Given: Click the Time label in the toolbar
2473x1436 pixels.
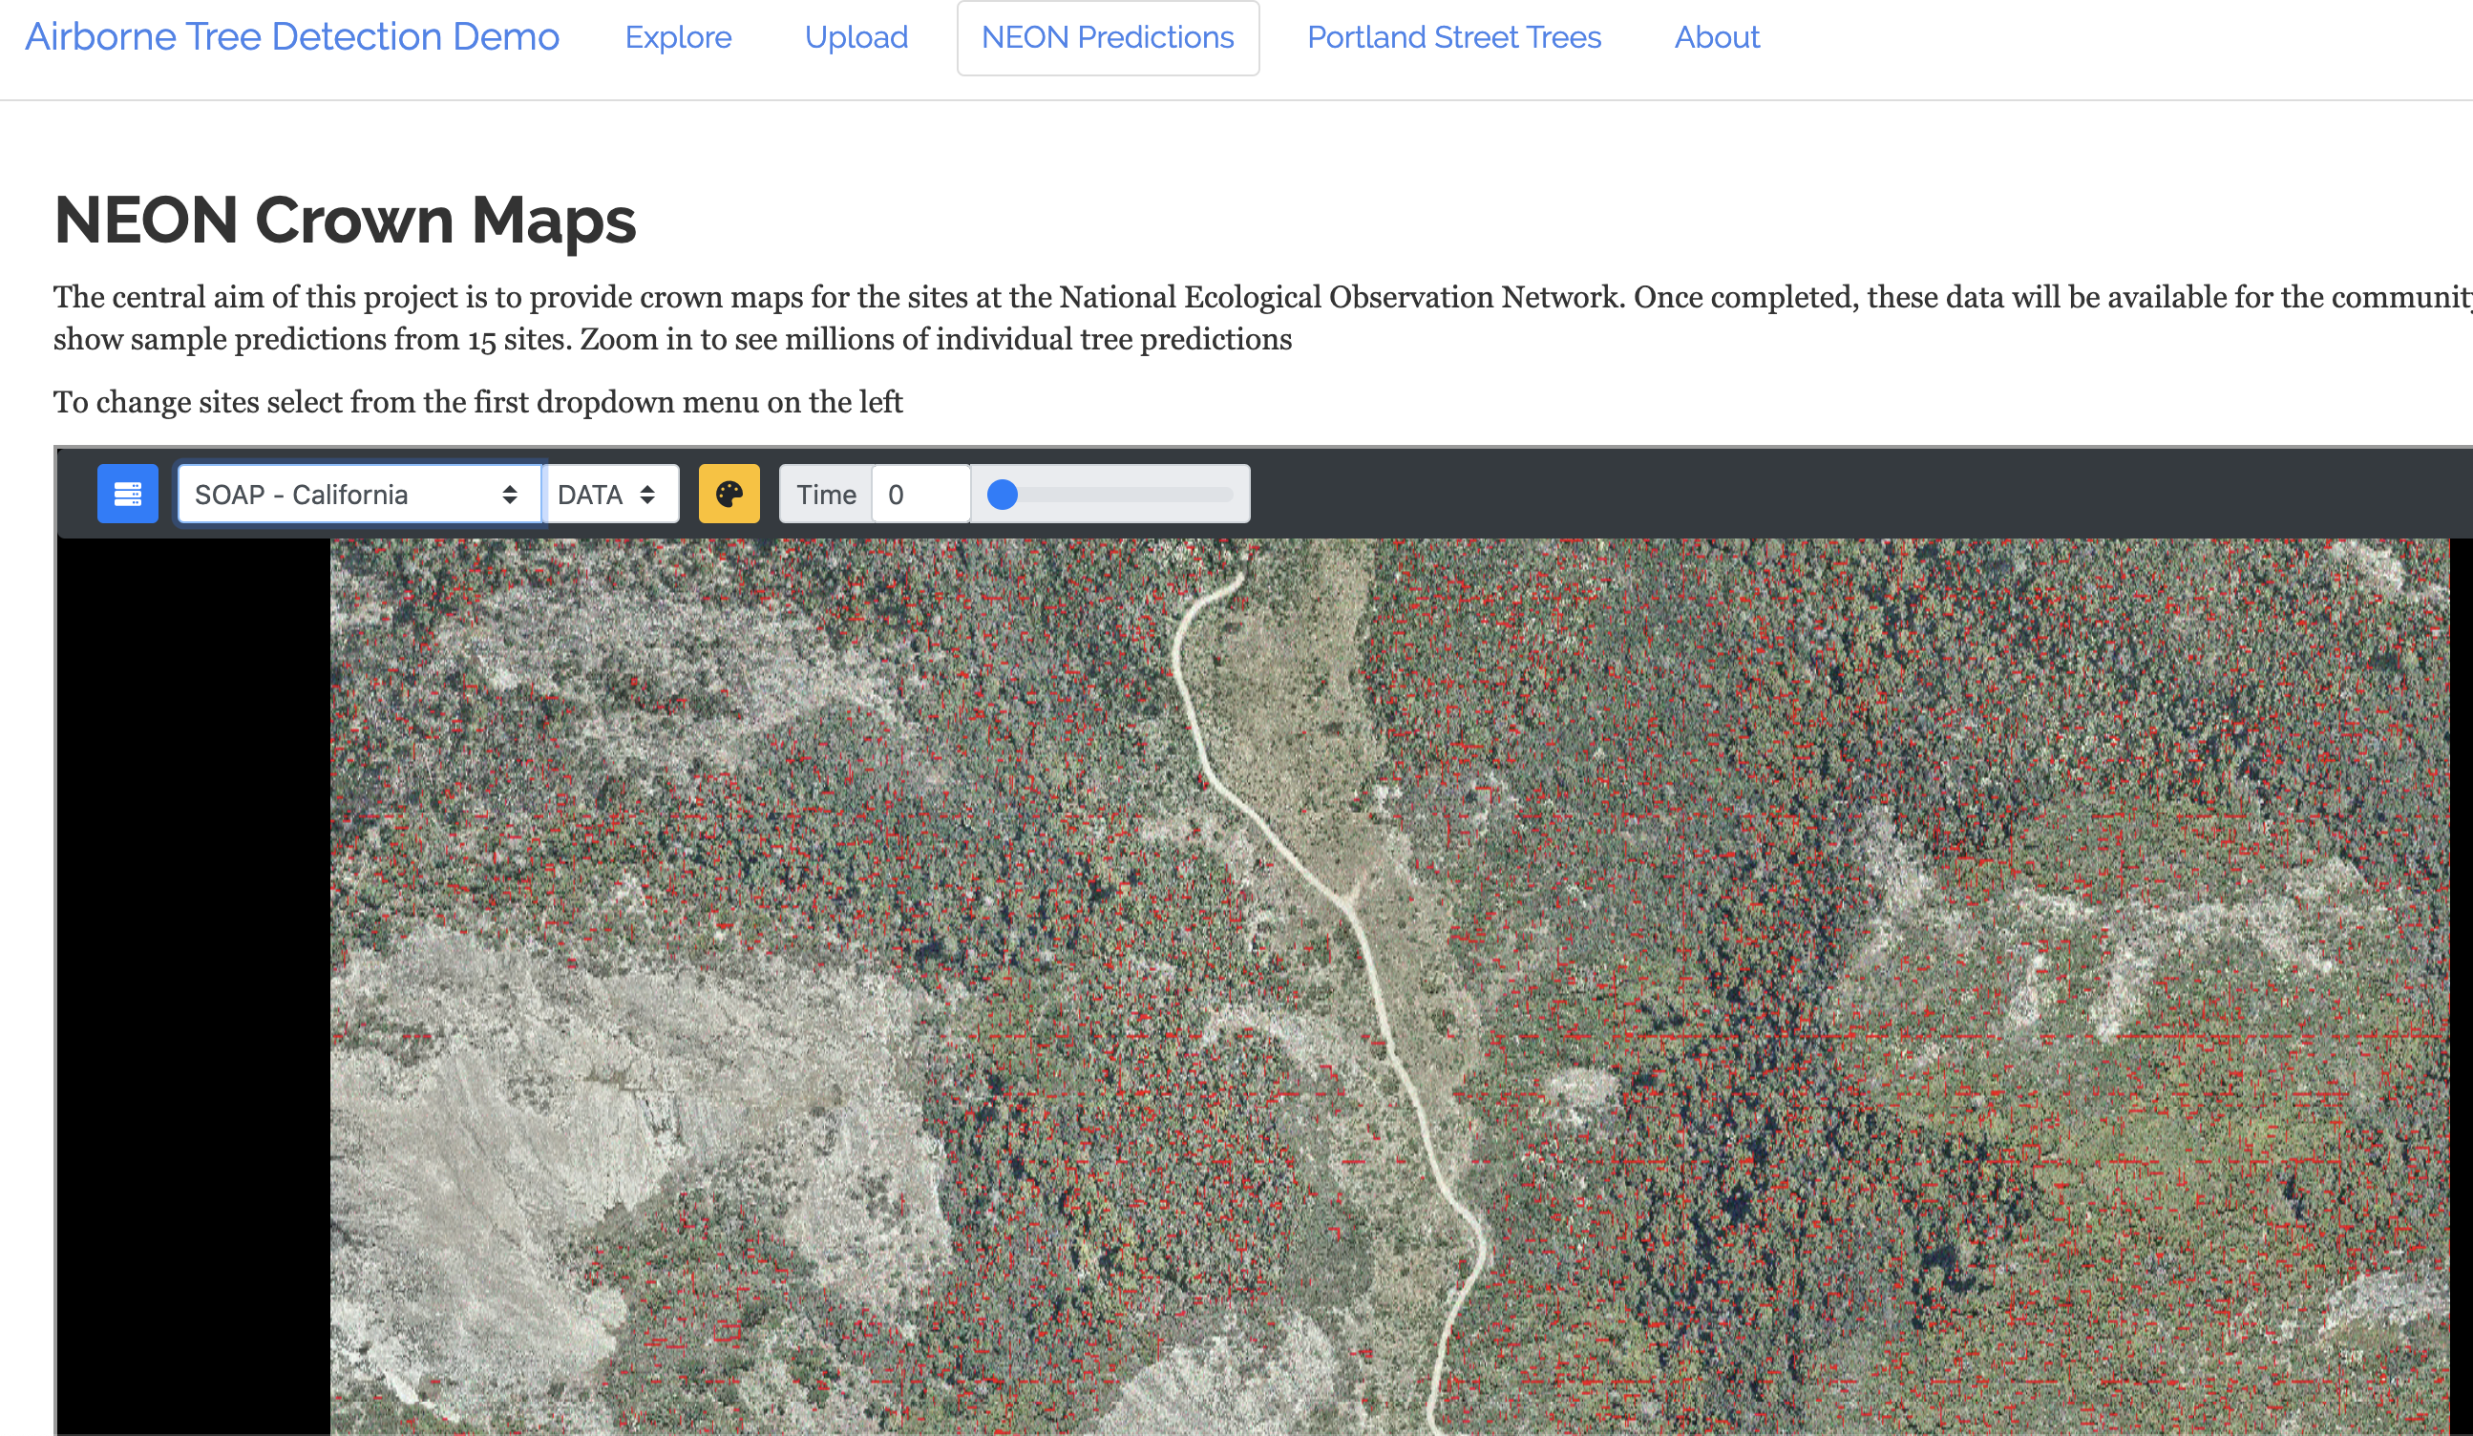Looking at the screenshot, I should 825,494.
